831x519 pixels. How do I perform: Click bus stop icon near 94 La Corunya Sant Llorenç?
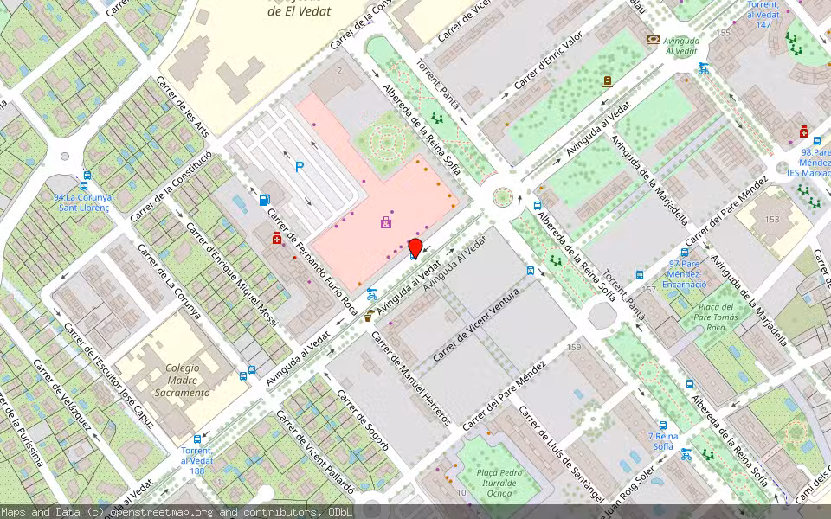tap(84, 186)
